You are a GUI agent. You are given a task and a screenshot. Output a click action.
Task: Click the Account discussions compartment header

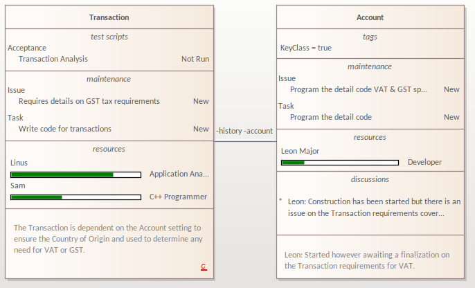coord(369,179)
